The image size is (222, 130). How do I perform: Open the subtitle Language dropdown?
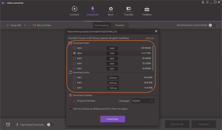tap(143, 101)
